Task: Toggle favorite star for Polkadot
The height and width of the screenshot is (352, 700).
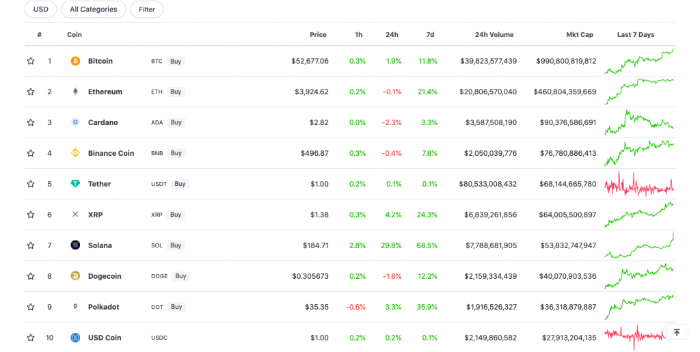Action: [x=31, y=307]
